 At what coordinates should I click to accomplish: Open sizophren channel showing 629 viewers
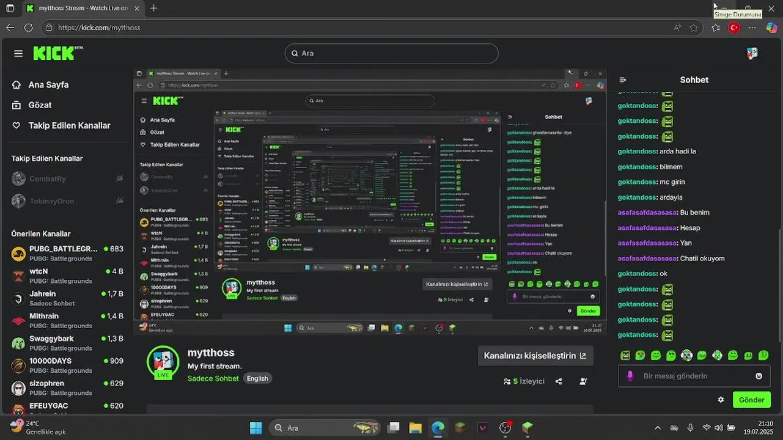67,387
